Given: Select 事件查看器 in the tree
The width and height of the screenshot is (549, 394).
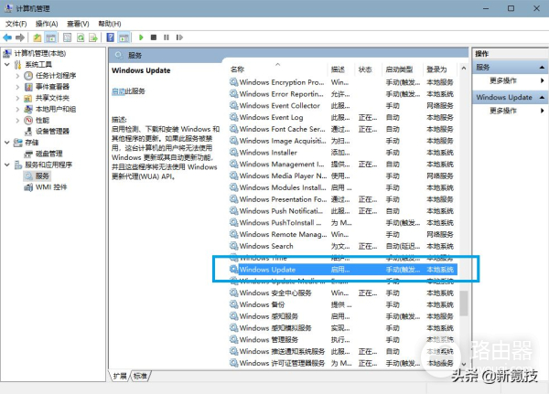Looking at the screenshot, I should (52, 87).
